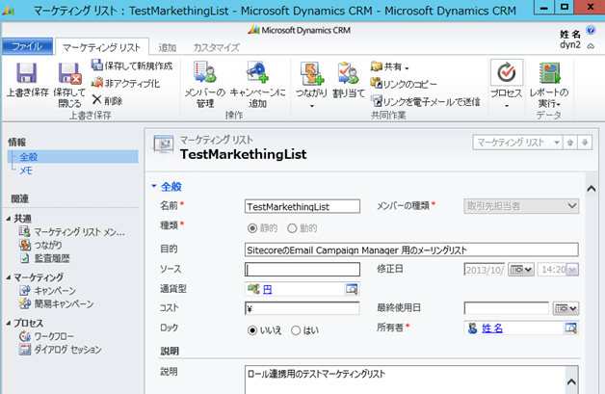Screen dimensions: 605x394
Task: Click the つながり connect icon
Action: pyautogui.click(x=311, y=73)
